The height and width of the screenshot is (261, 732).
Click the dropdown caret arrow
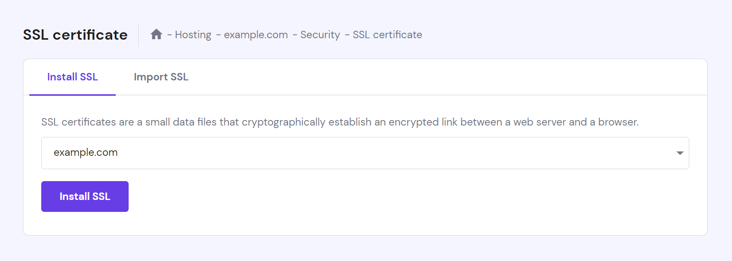tap(680, 153)
